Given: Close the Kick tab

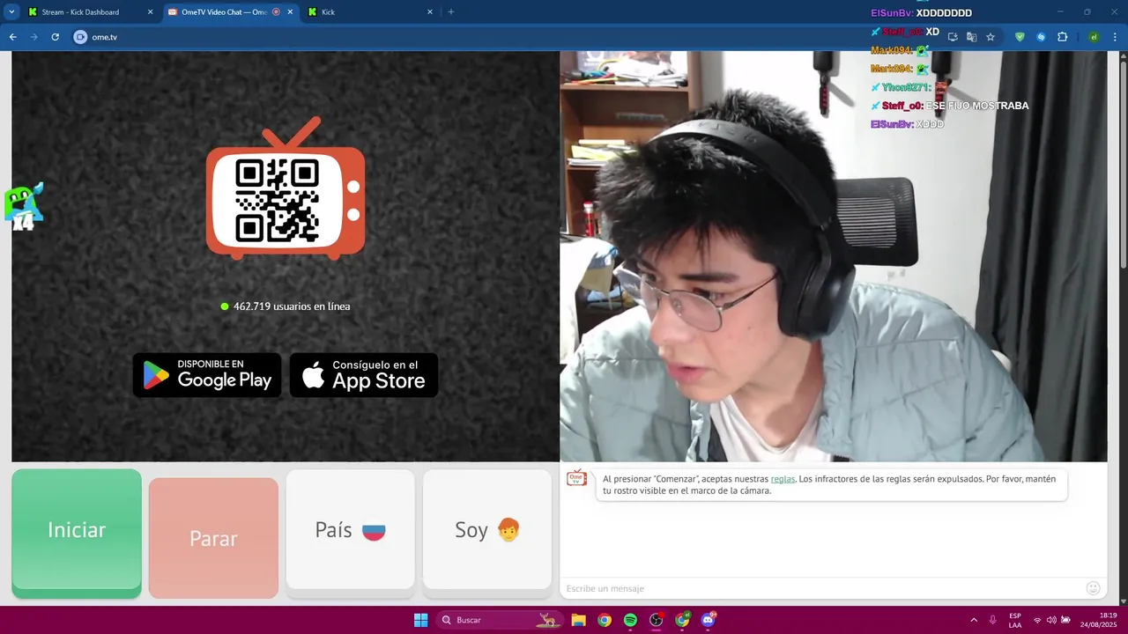Looking at the screenshot, I should tap(430, 12).
